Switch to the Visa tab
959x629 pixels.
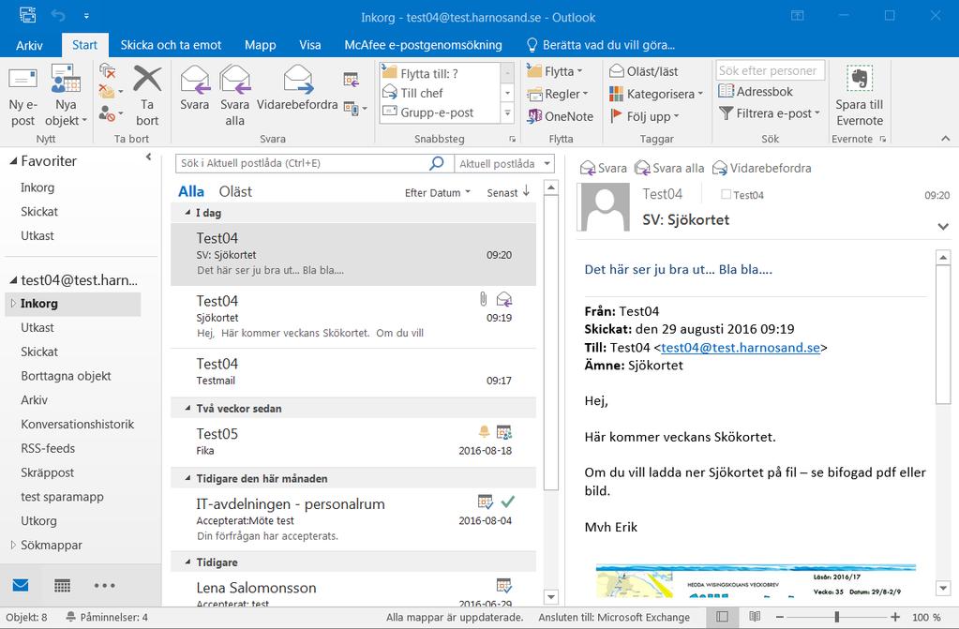pyautogui.click(x=309, y=45)
